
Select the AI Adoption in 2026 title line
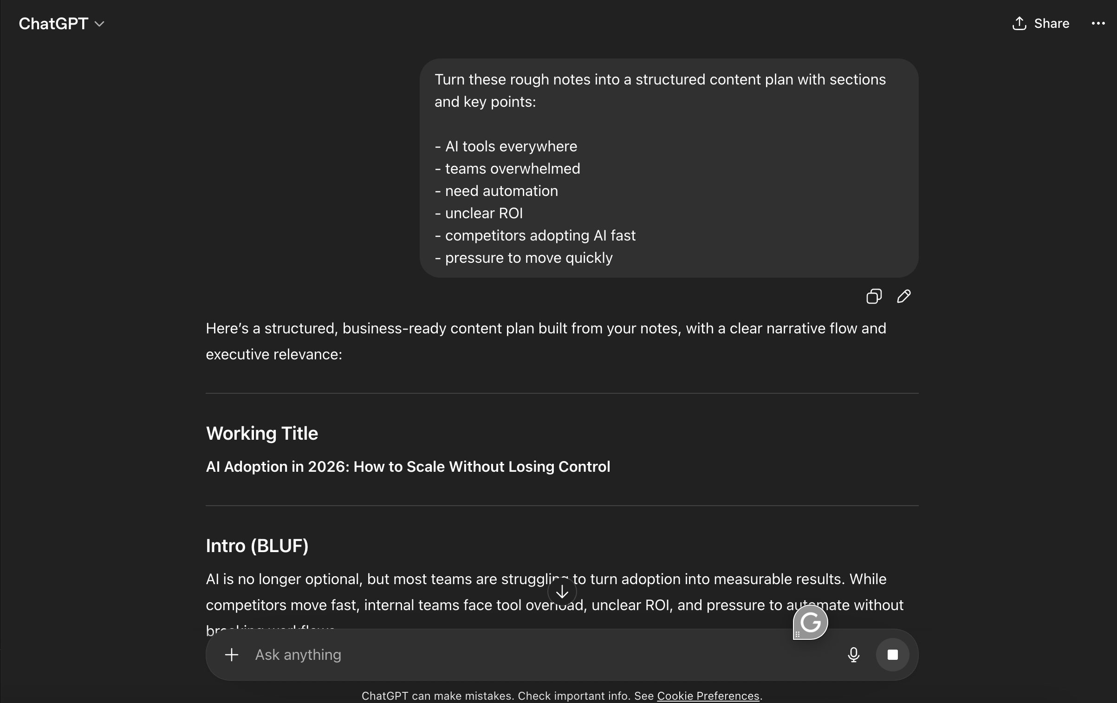[408, 467]
